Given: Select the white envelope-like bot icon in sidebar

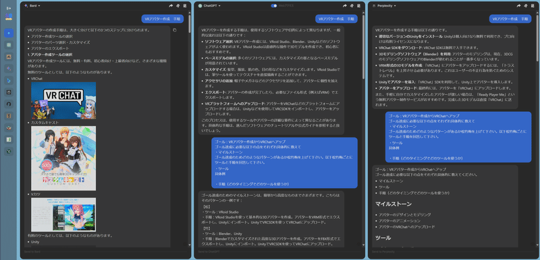Looking at the screenshot, I should [x=9, y=92].
